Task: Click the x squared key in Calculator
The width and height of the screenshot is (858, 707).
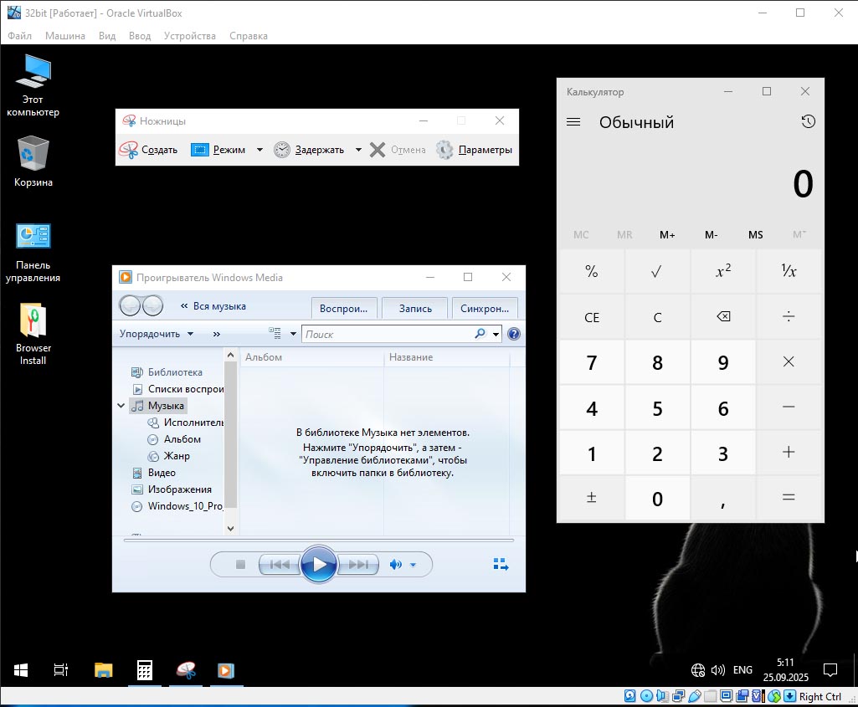Action: 723,271
